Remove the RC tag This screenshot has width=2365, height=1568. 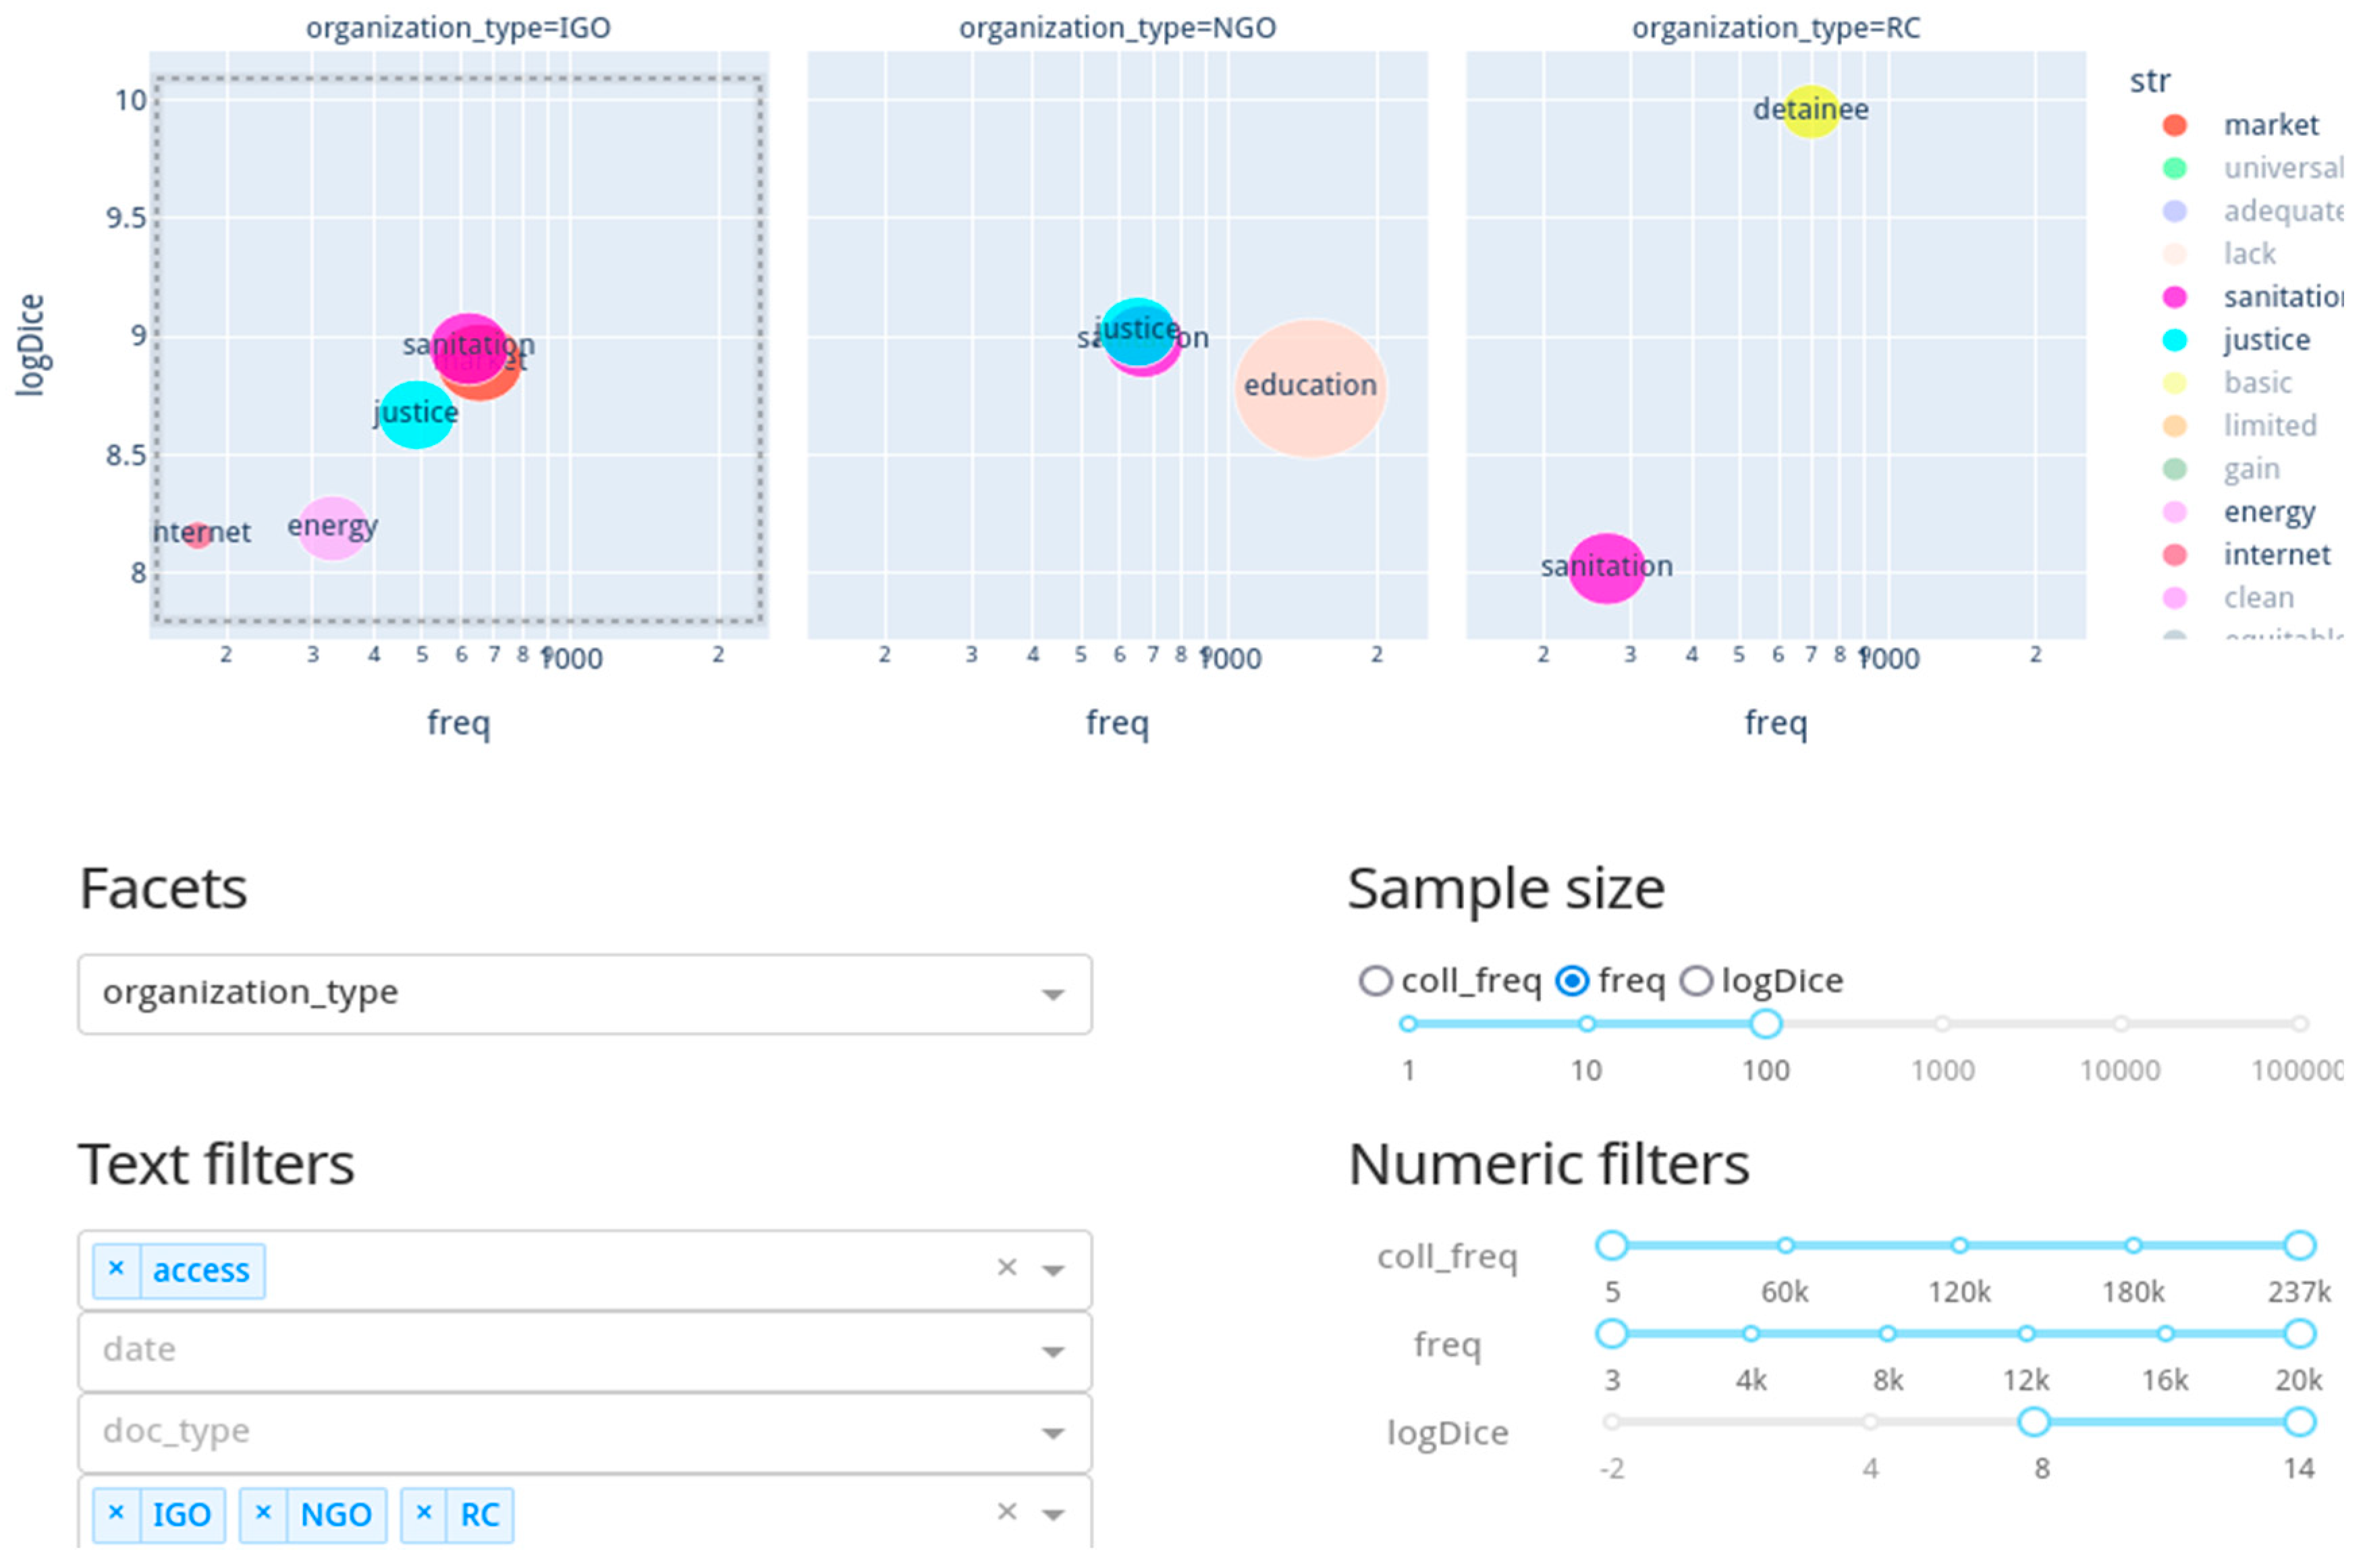pos(424,1514)
